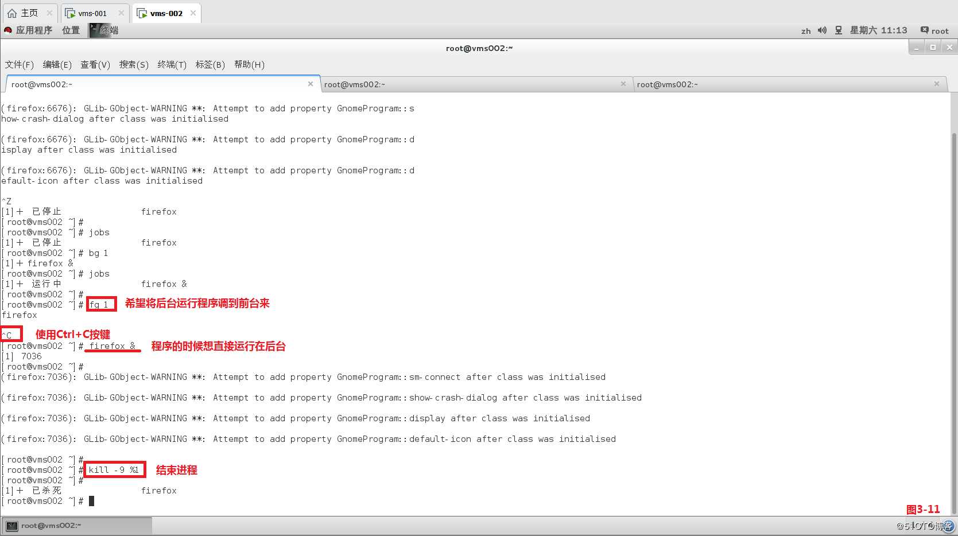
Task: Open the 应用程序 applications menu
Action: click(x=29, y=30)
